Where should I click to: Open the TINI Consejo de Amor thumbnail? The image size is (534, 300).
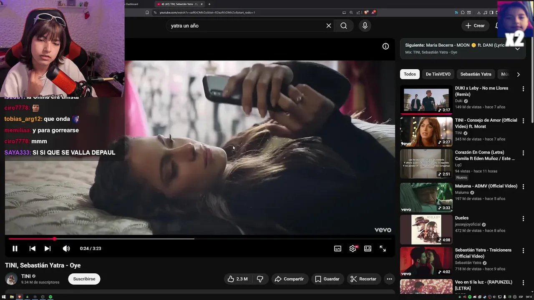click(426, 132)
